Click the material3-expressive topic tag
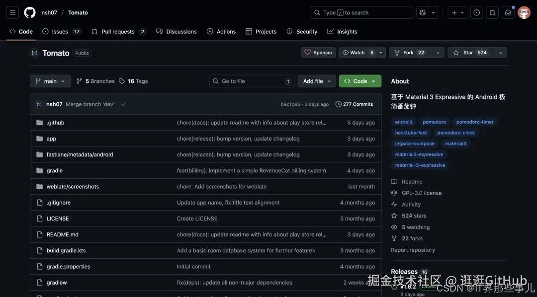Screen dimensions: 537x297 (419, 154)
